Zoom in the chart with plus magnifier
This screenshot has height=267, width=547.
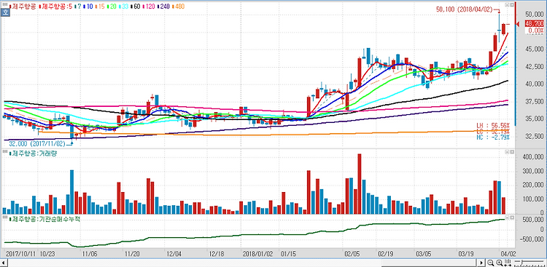[x=499, y=263]
